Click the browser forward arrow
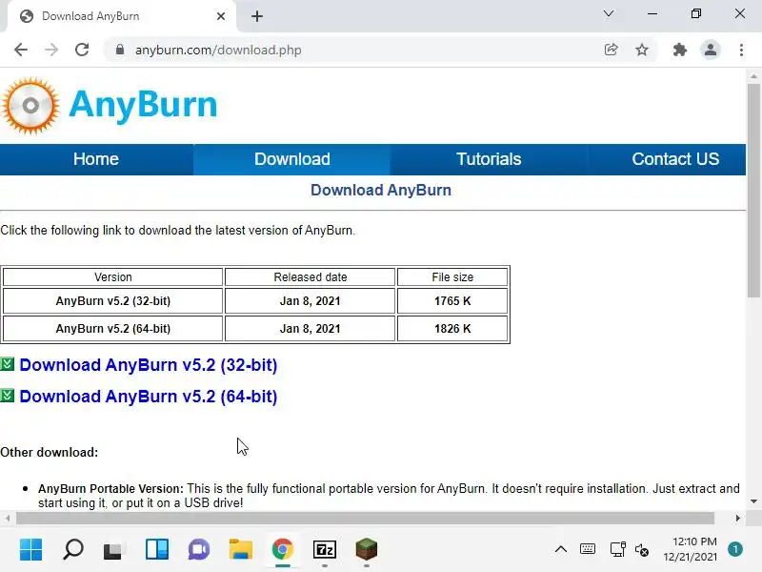762x572 pixels. tap(51, 50)
